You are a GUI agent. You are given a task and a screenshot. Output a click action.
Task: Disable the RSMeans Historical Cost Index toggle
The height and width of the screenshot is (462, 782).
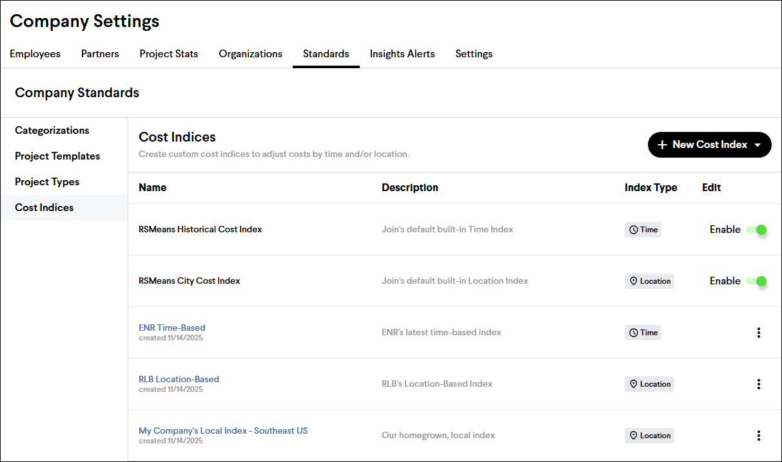(x=756, y=230)
